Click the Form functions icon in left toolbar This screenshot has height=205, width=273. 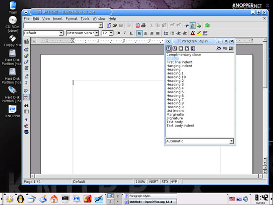pos(26,68)
